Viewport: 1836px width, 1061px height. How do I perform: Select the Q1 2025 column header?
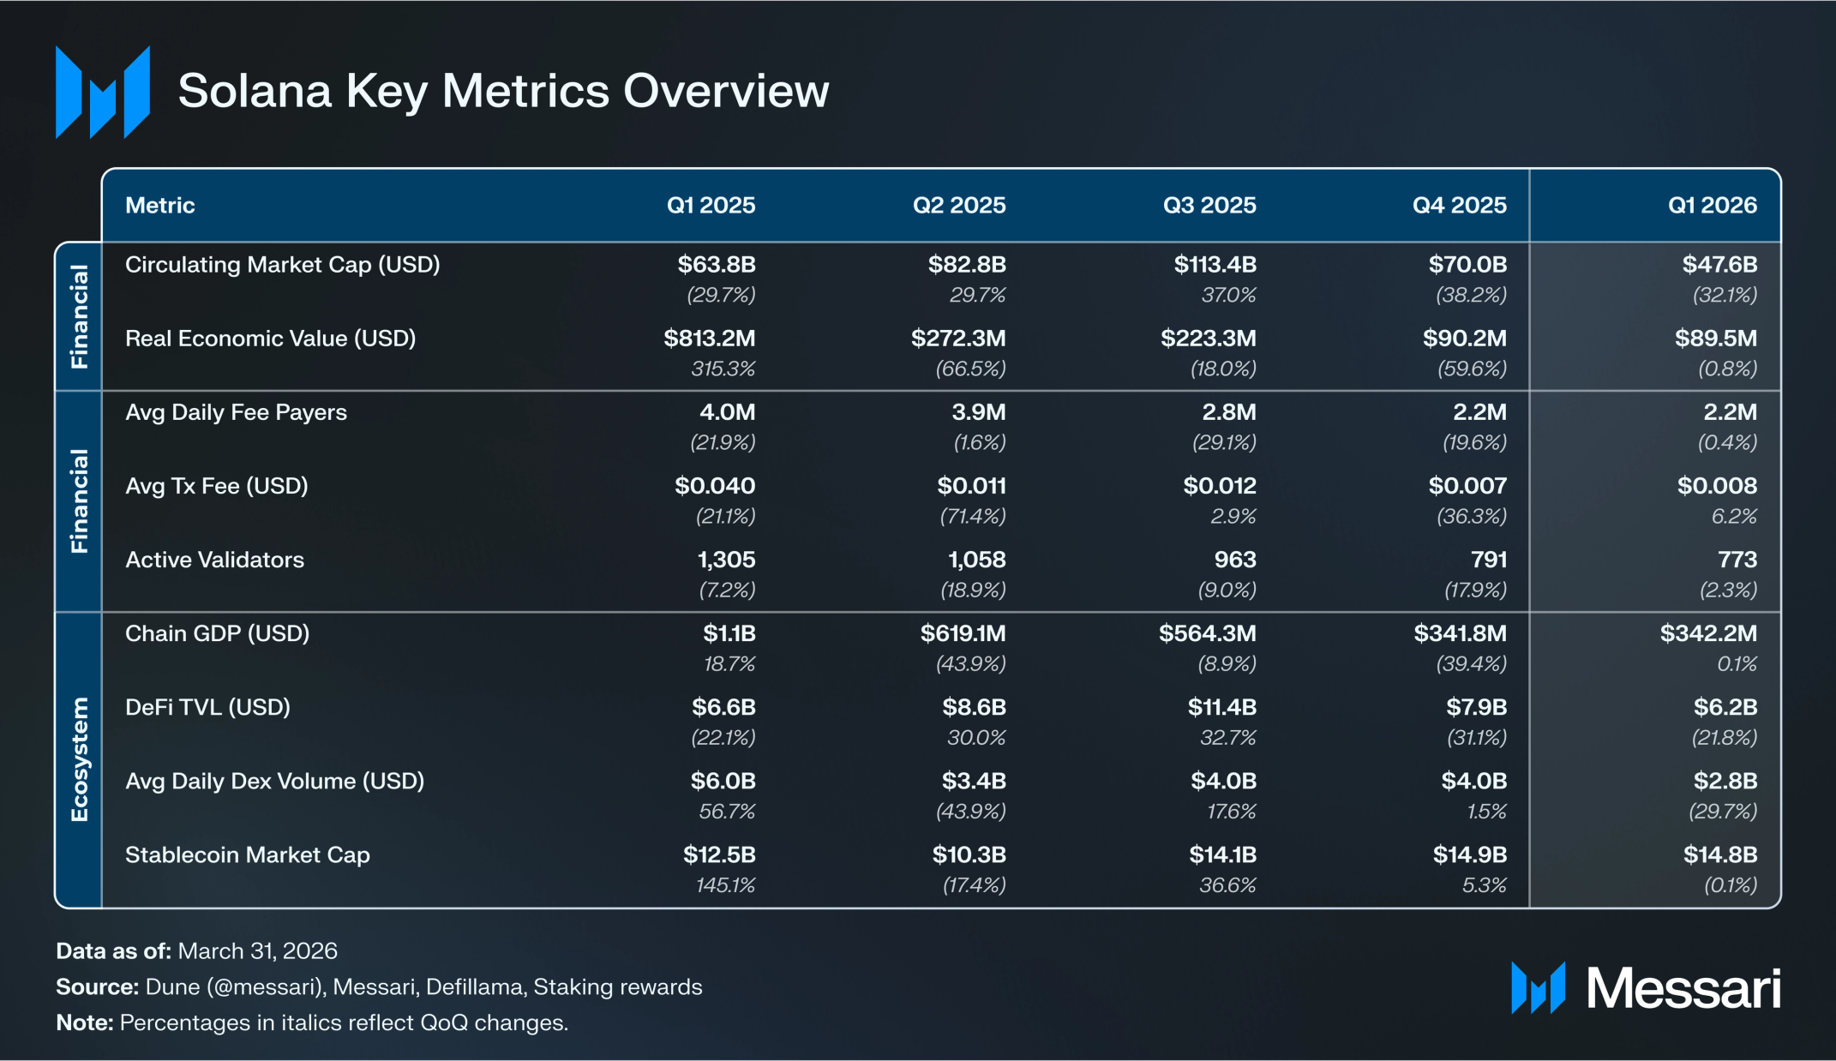[x=711, y=205]
